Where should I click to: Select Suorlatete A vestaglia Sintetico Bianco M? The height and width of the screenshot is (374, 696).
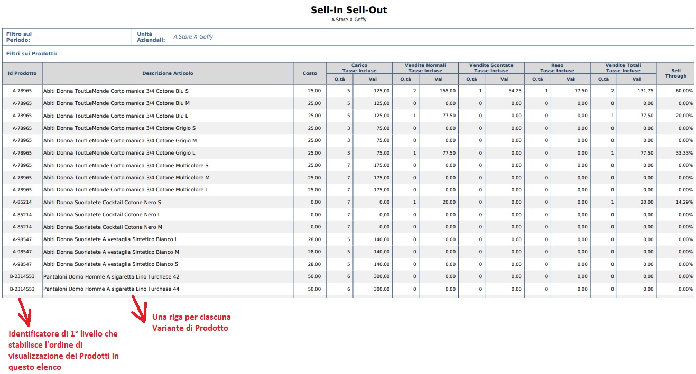(111, 252)
